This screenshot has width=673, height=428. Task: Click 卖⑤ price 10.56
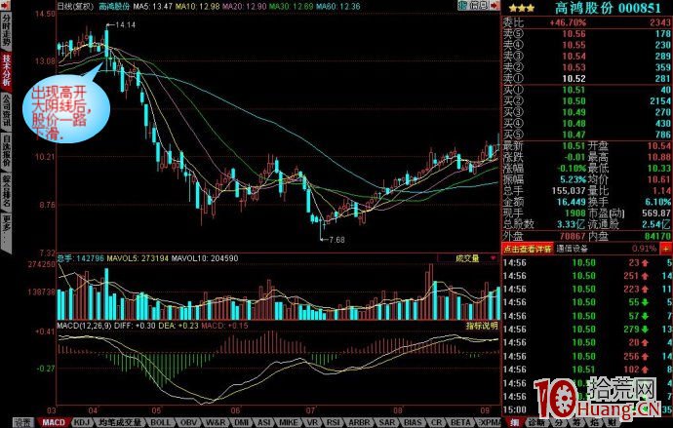coord(574,34)
